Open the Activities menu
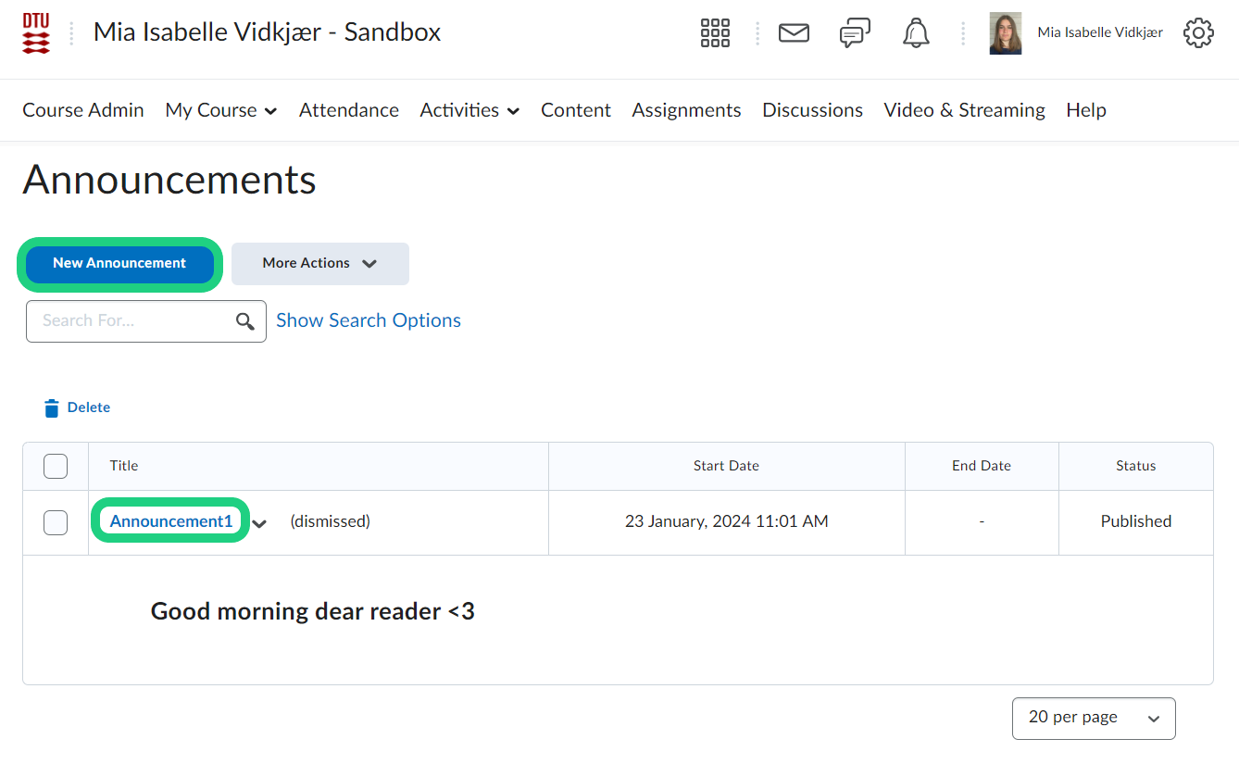The height and width of the screenshot is (764, 1239). pyautogui.click(x=469, y=110)
